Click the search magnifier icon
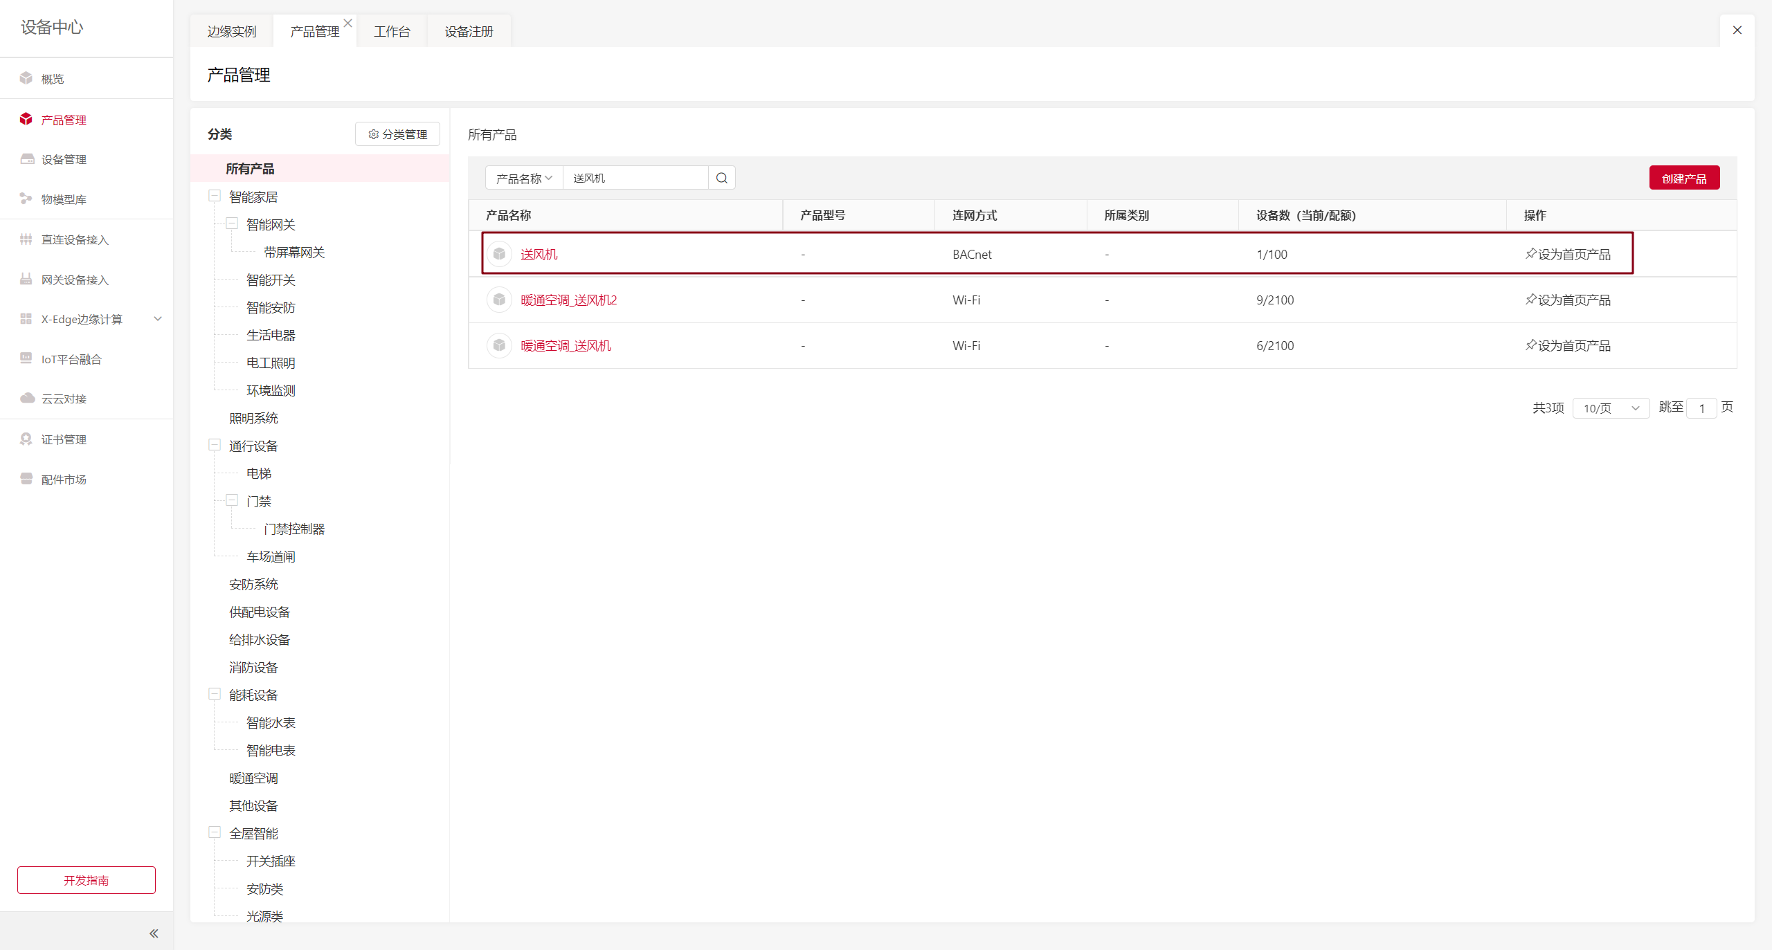The image size is (1772, 950). coord(721,178)
